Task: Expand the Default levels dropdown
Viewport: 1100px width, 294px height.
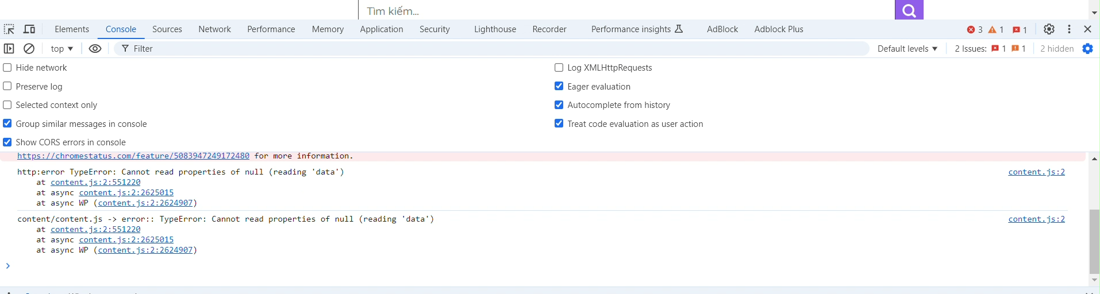Action: (x=907, y=49)
